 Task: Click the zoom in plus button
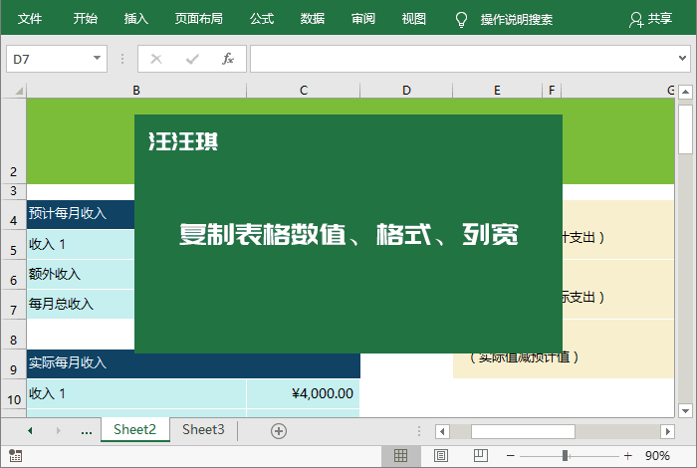click(627, 456)
